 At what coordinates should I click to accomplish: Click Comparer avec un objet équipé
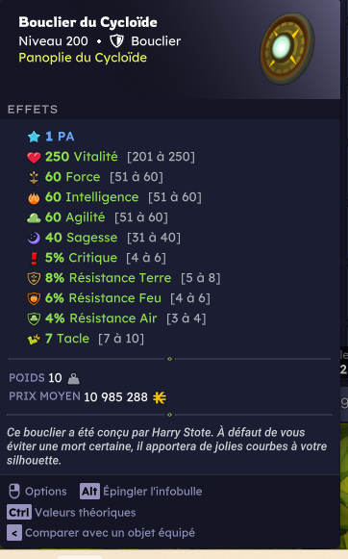pyautogui.click(x=101, y=533)
